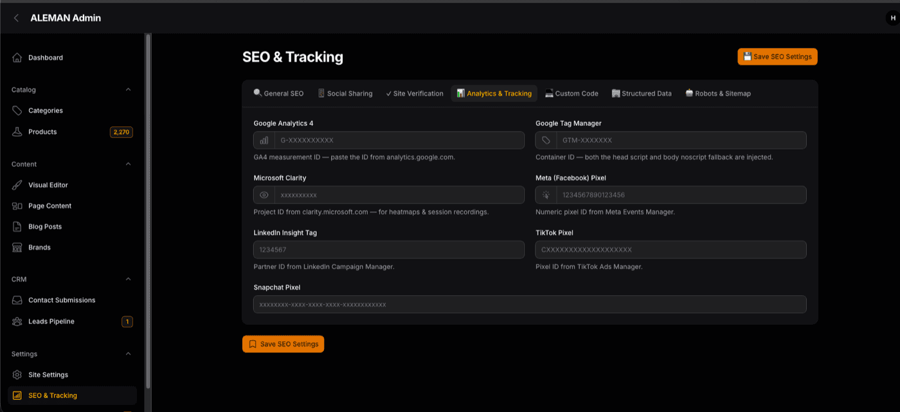900x412 pixels.
Task: Switch to the Custom Code tab
Action: 571,94
